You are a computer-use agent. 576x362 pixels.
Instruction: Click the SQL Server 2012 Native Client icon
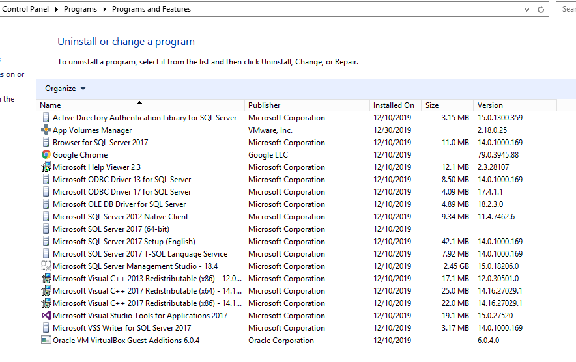[46, 217]
